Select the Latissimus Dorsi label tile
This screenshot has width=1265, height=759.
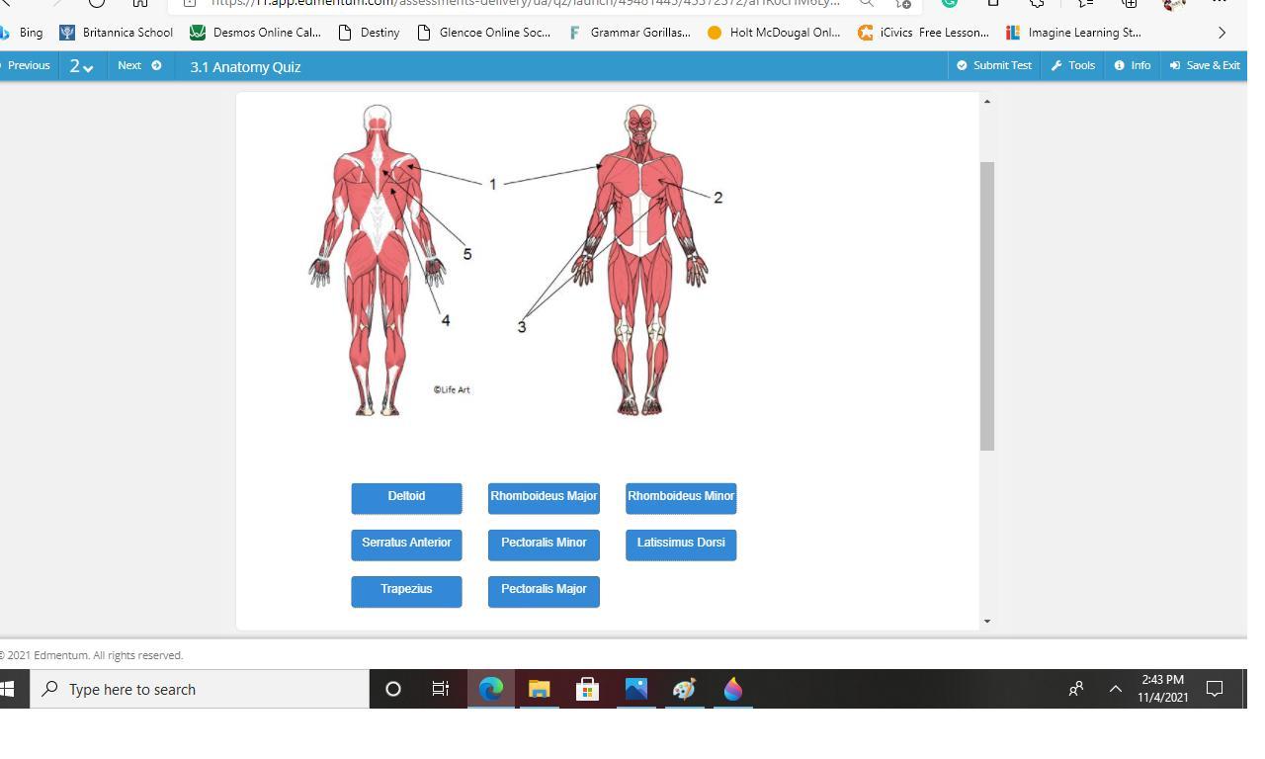pos(681,545)
